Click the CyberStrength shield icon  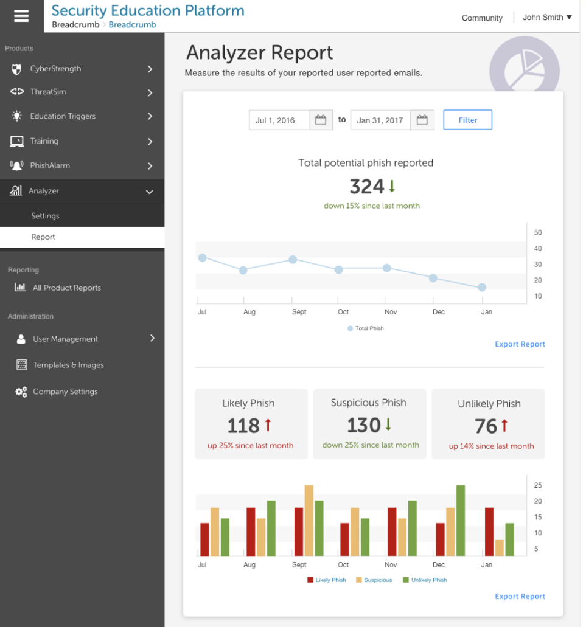pyautogui.click(x=16, y=69)
